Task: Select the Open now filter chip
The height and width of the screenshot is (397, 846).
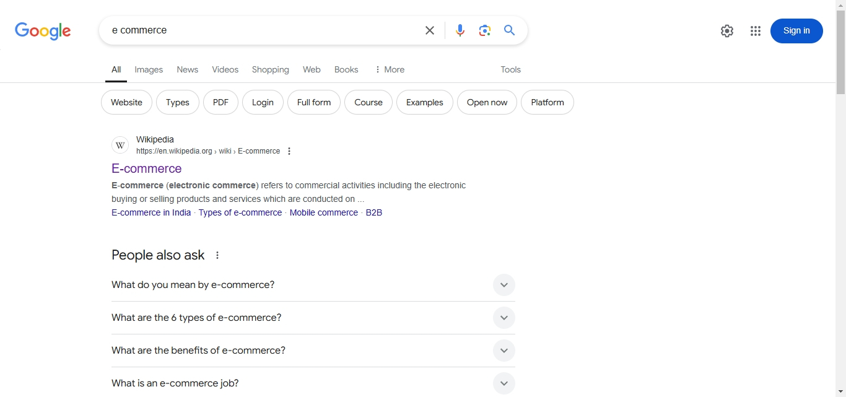Action: [x=487, y=102]
